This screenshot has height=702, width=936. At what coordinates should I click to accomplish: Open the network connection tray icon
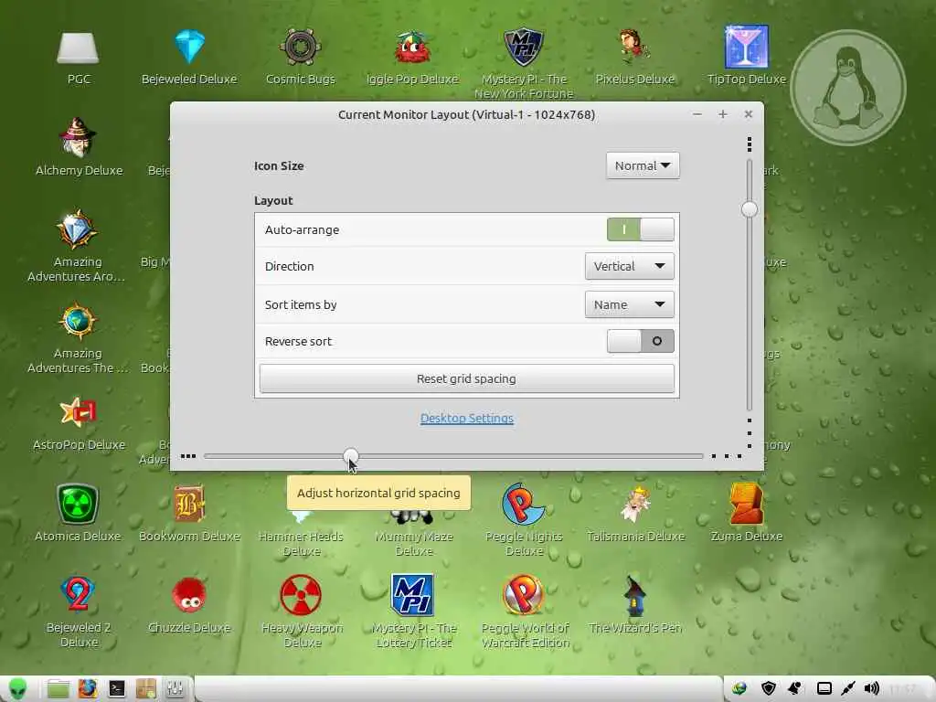(847, 688)
